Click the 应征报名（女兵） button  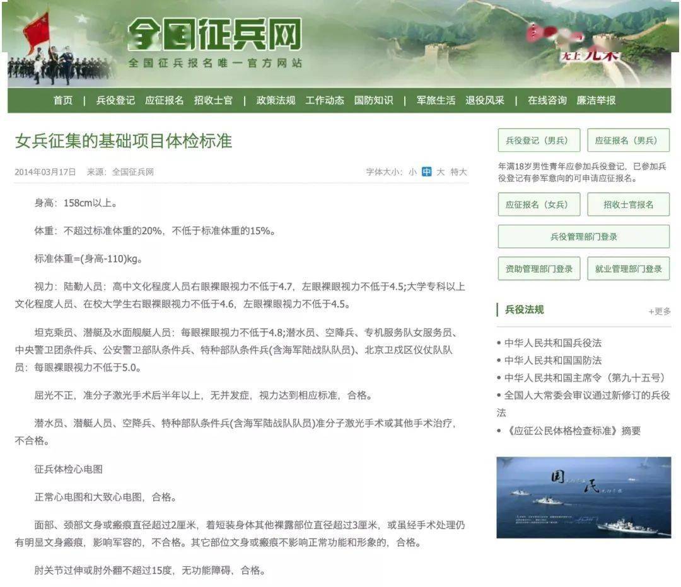(539, 205)
